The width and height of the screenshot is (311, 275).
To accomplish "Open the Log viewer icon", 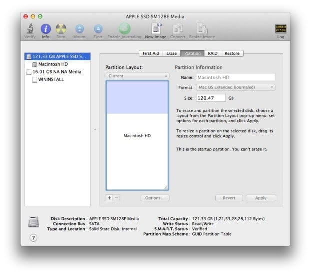I will [281, 29].
